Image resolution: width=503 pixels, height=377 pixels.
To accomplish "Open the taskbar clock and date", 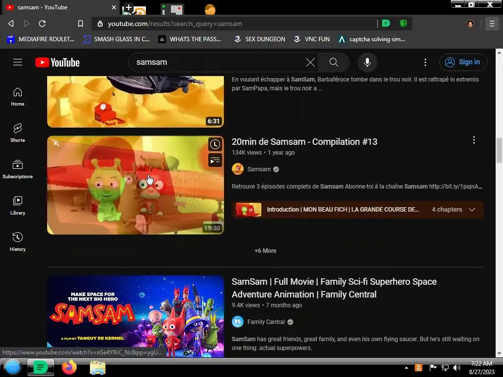I will point(481,368).
